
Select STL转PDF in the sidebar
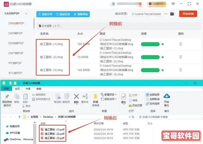tap(15, 73)
